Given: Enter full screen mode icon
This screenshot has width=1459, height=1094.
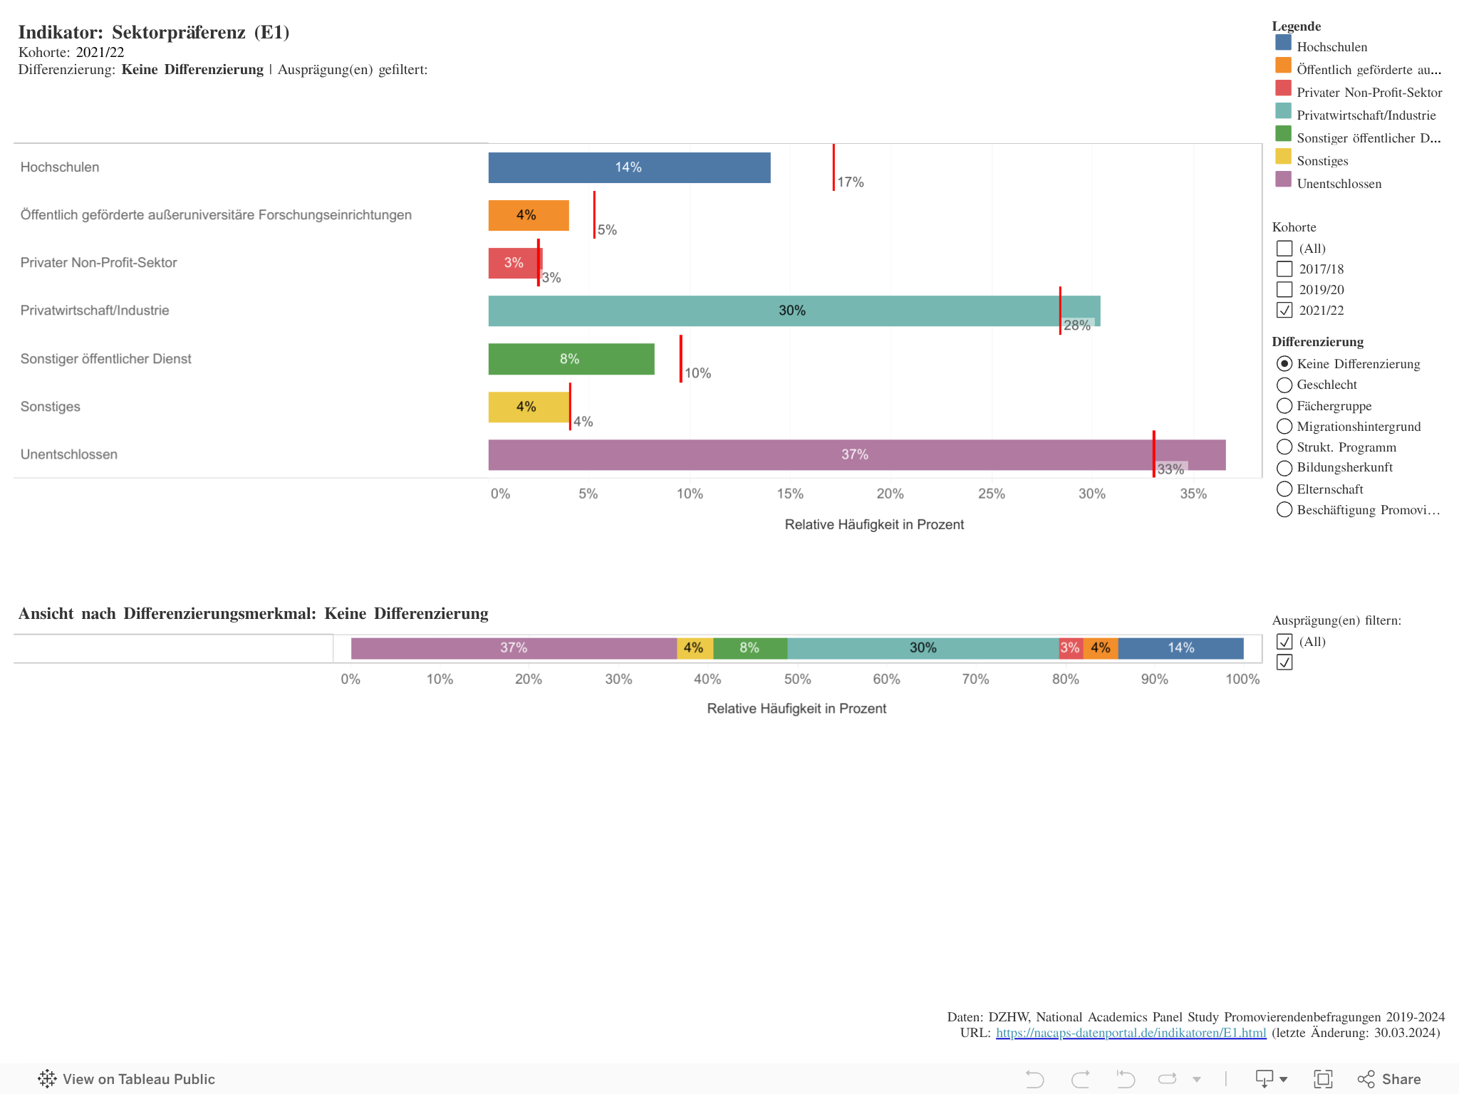Looking at the screenshot, I should click(x=1323, y=1079).
